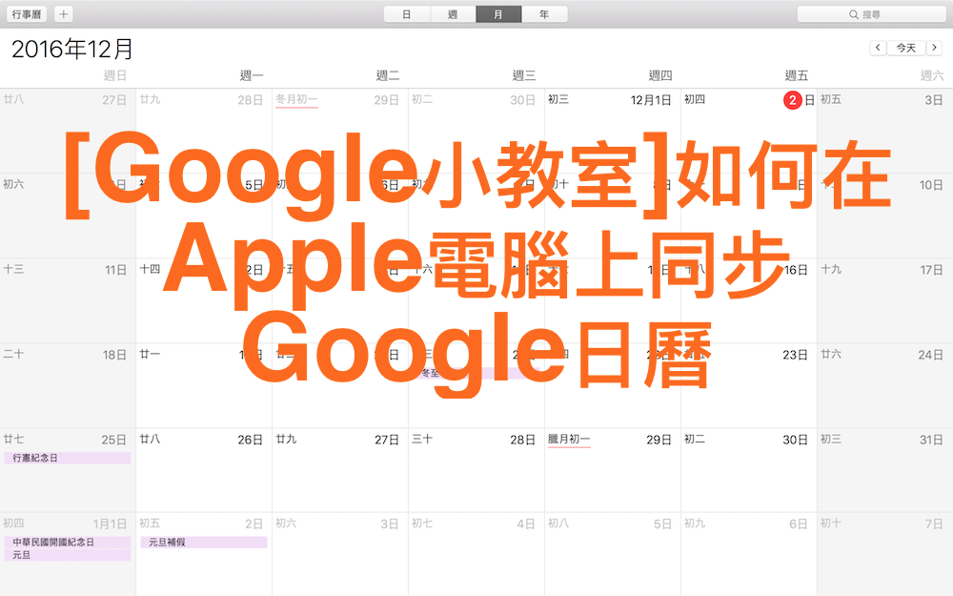Viewport: 953px width, 596px height.
Task: Select the January 4日 date
Action: click(x=526, y=524)
